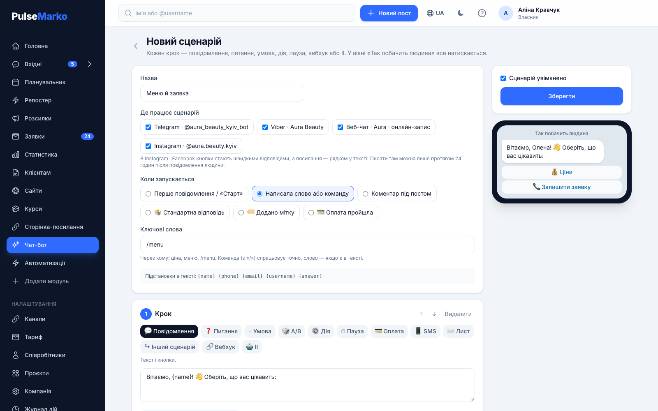Switch step type to Пауза
Viewport: 658px width, 411px height.
coord(352,331)
